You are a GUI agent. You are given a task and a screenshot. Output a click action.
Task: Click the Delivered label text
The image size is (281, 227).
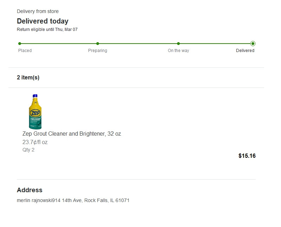coord(245,51)
